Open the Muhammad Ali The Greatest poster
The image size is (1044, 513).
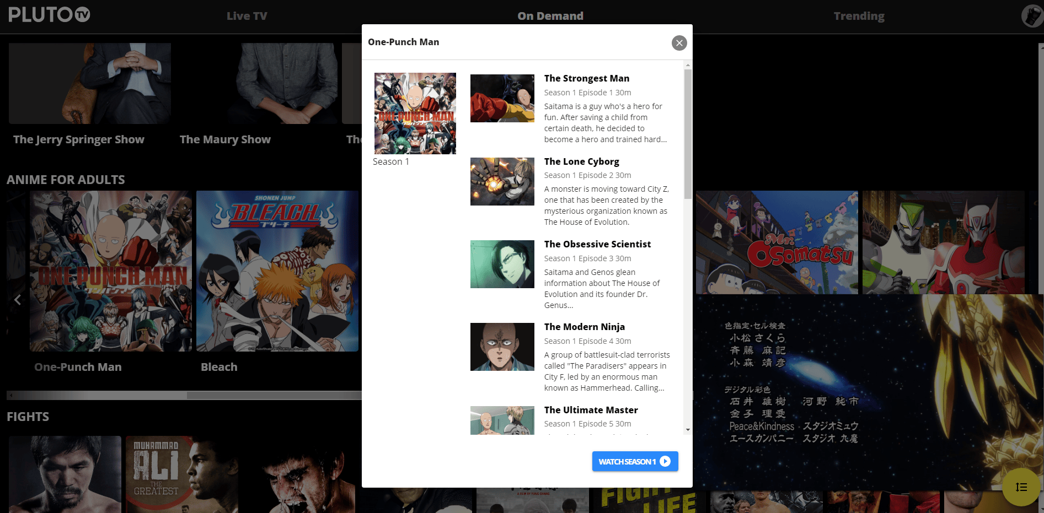182,474
